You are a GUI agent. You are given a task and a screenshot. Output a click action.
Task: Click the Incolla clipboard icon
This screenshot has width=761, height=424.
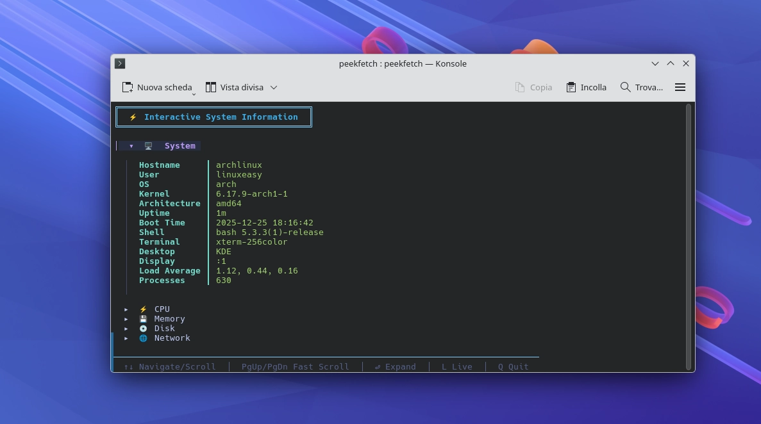[570, 87]
